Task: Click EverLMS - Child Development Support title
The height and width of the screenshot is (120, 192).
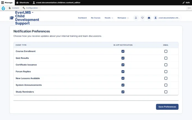Action: point(27,18)
